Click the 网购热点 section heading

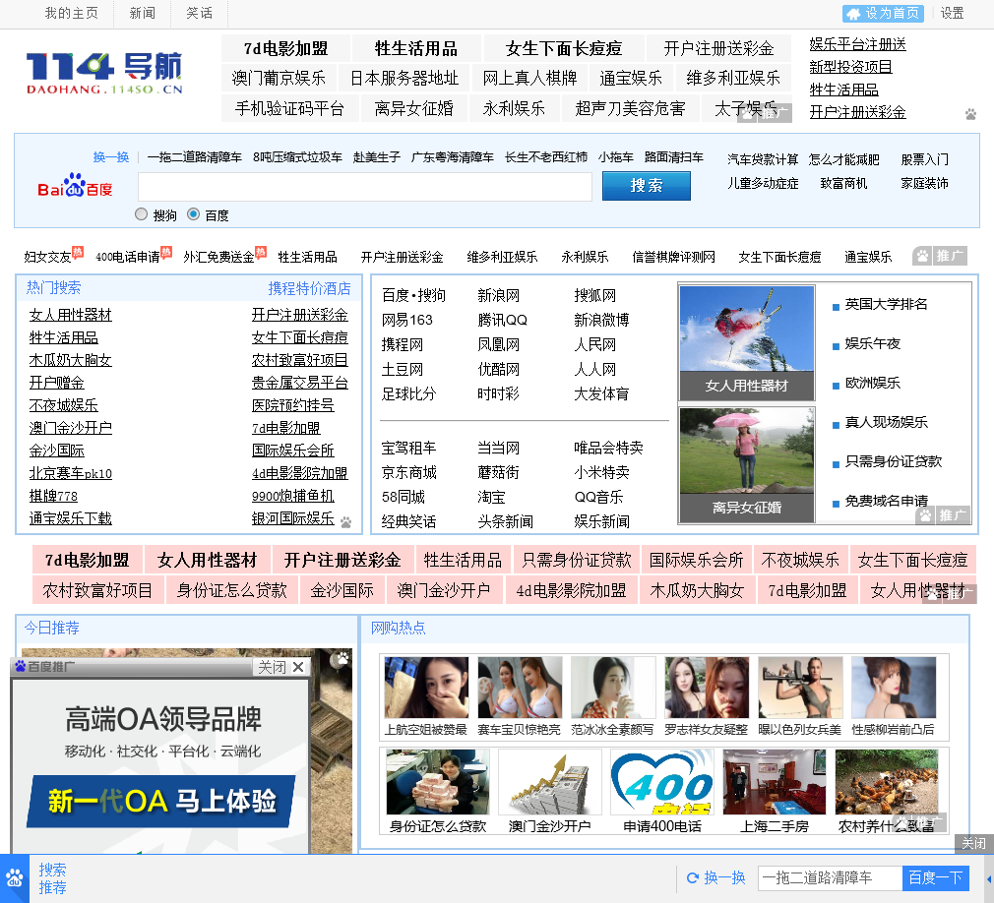(399, 628)
